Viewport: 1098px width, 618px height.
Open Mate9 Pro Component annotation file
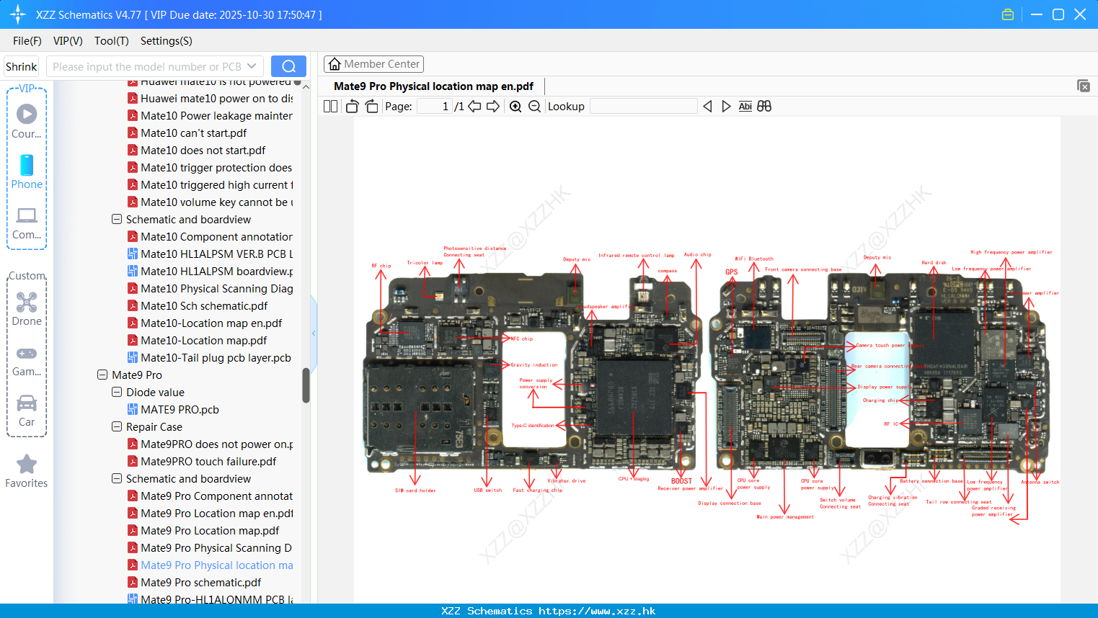(210, 496)
